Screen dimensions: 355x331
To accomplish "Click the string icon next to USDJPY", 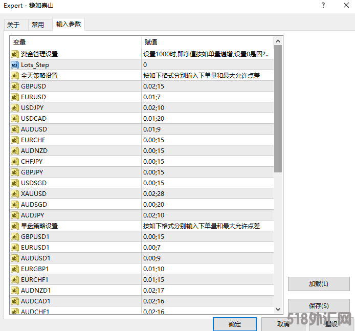I will [15, 107].
